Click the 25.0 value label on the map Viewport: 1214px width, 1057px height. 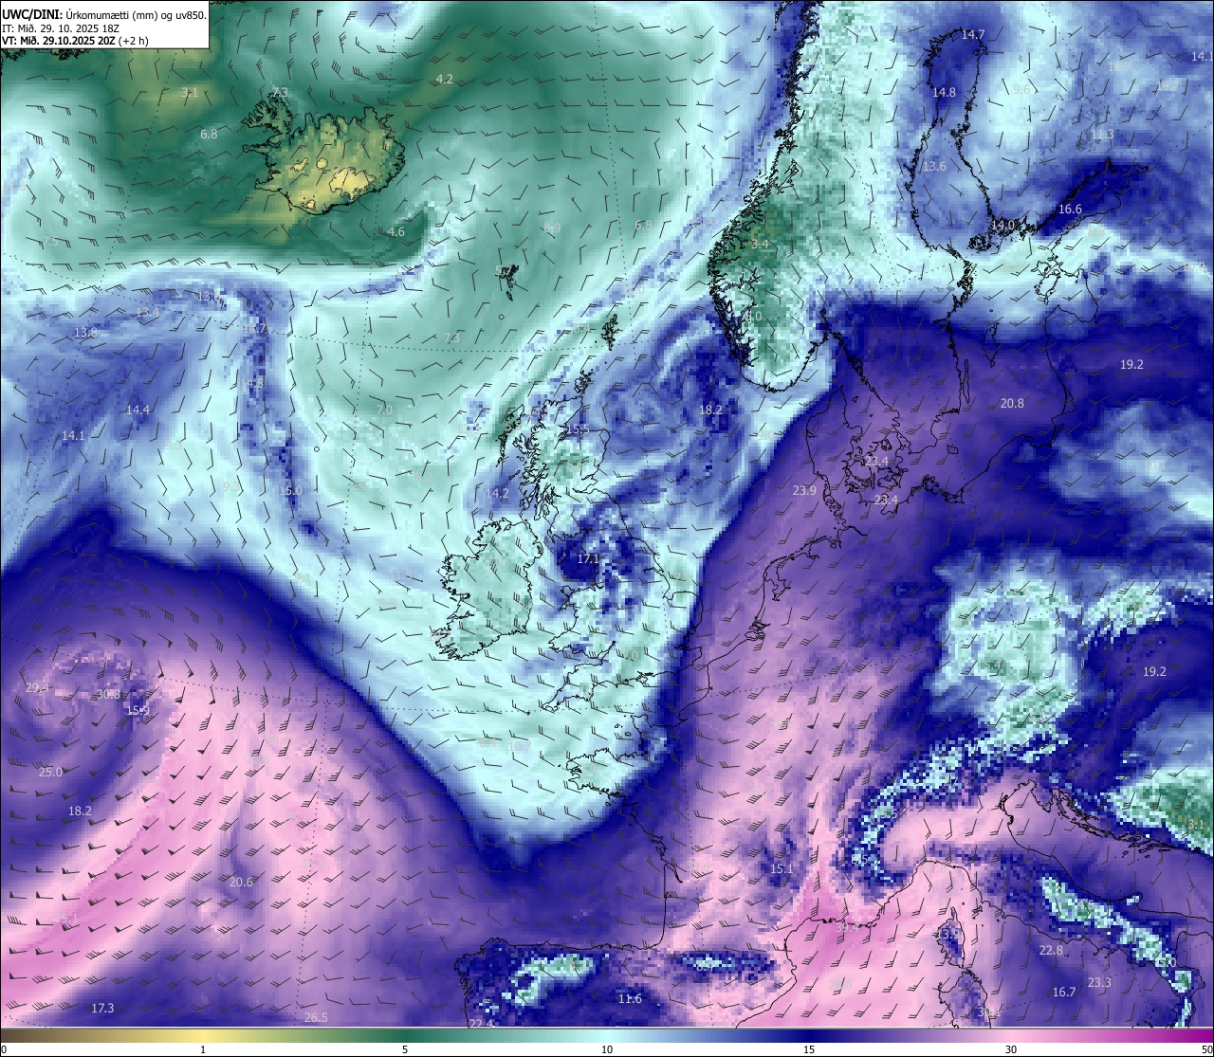pyautogui.click(x=50, y=773)
